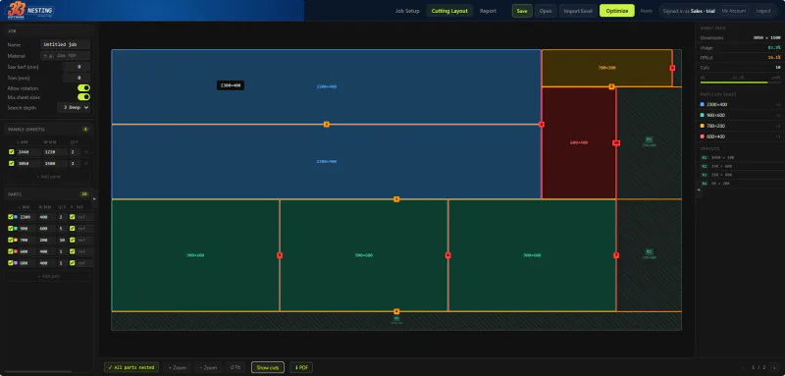The height and width of the screenshot is (376, 785).
Task: Open My Account
Action: point(733,11)
